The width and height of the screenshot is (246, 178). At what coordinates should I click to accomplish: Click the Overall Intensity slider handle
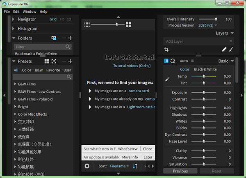[x=216, y=19]
